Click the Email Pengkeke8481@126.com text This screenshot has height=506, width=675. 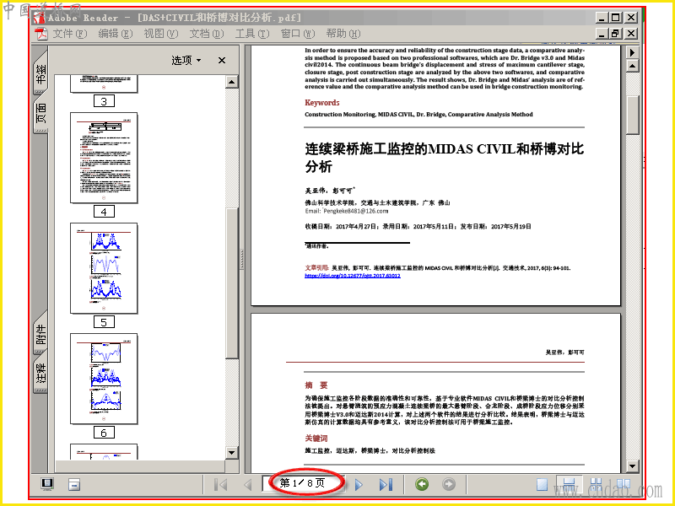(347, 212)
